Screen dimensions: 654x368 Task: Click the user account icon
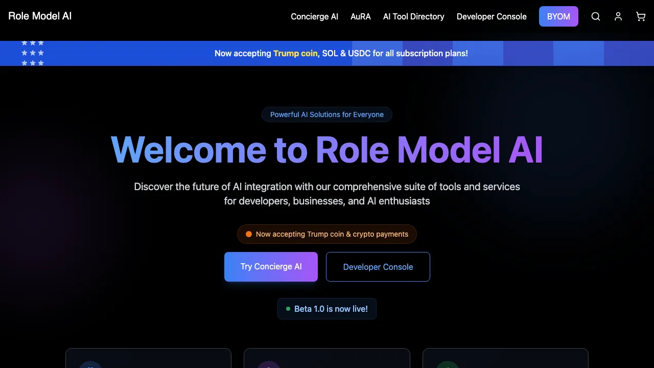coord(618,16)
